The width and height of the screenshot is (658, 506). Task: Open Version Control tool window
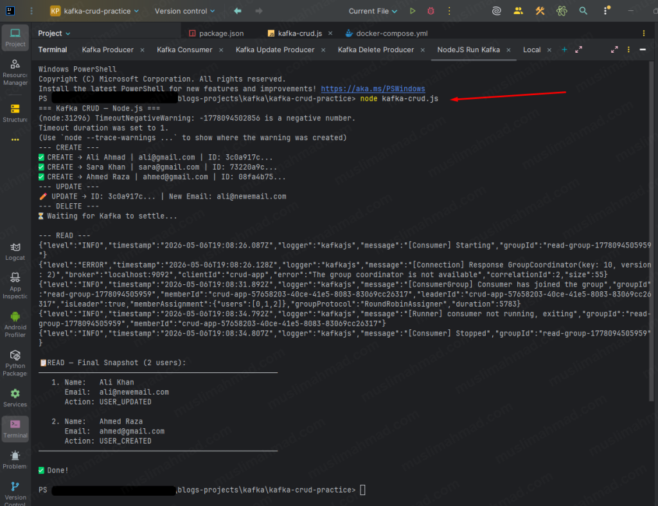tap(15, 493)
